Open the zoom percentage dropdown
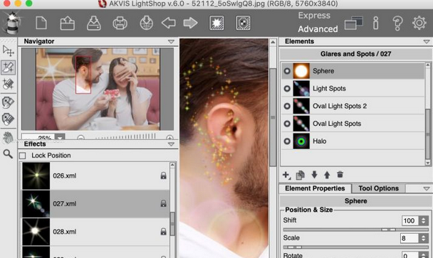The height and width of the screenshot is (258, 433). [60, 137]
